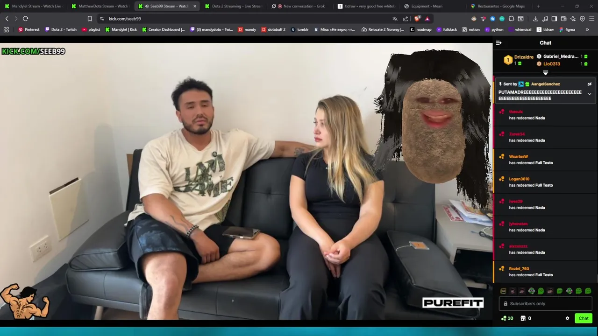Collapse the Kick chat panel
598x336 pixels.
click(498, 42)
